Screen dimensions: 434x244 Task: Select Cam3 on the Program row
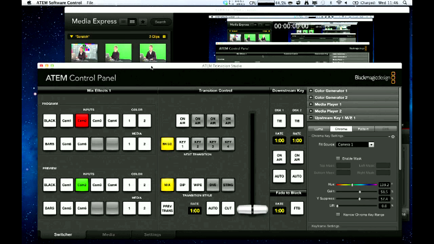[97, 120]
